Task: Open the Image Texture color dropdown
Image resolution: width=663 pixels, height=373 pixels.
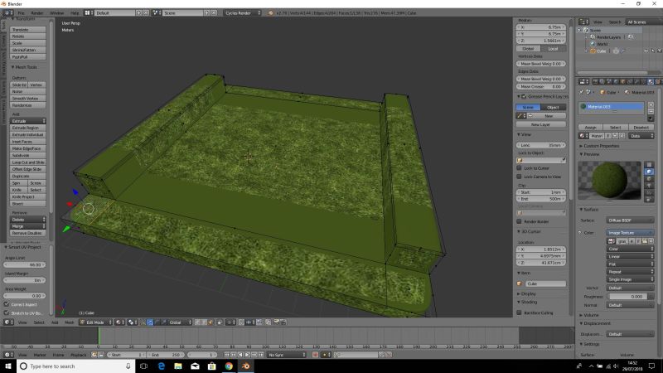Action: coord(631,233)
